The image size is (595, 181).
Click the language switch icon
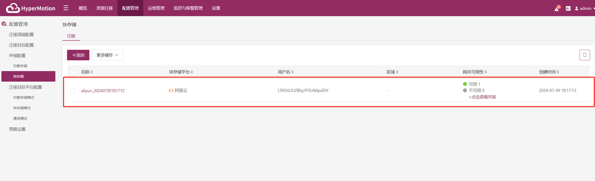pos(568,8)
